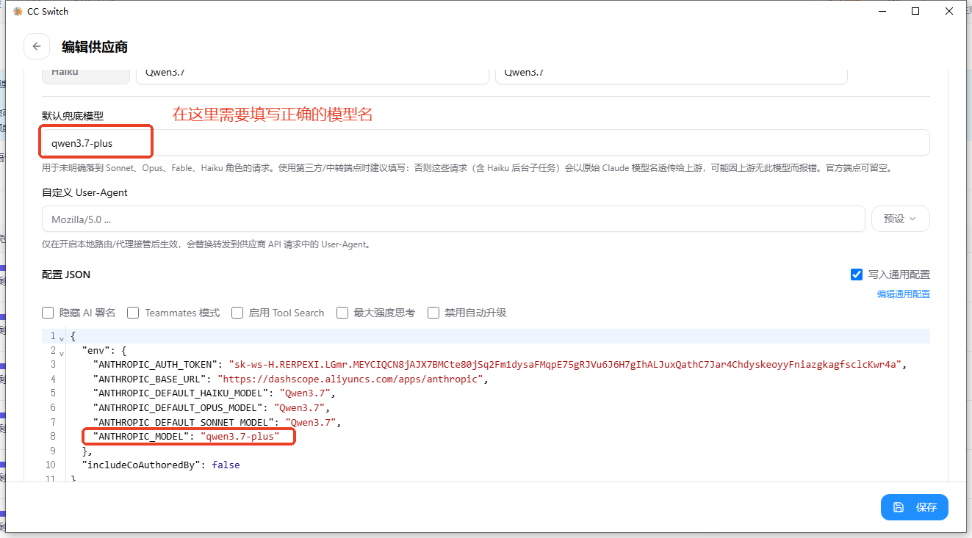
Task: Click the 配置 JSON heading
Action: click(66, 275)
